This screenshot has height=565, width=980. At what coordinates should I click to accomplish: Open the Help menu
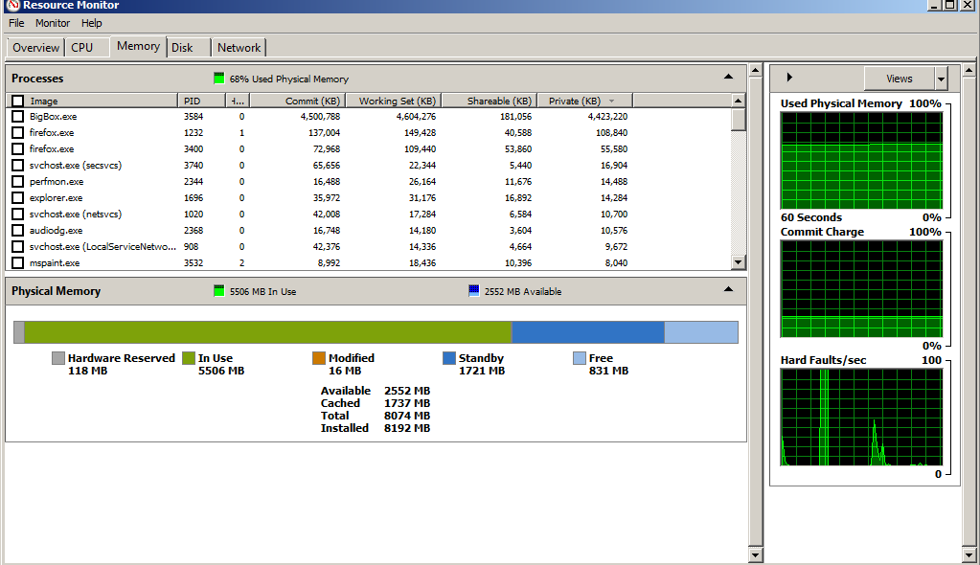point(91,23)
